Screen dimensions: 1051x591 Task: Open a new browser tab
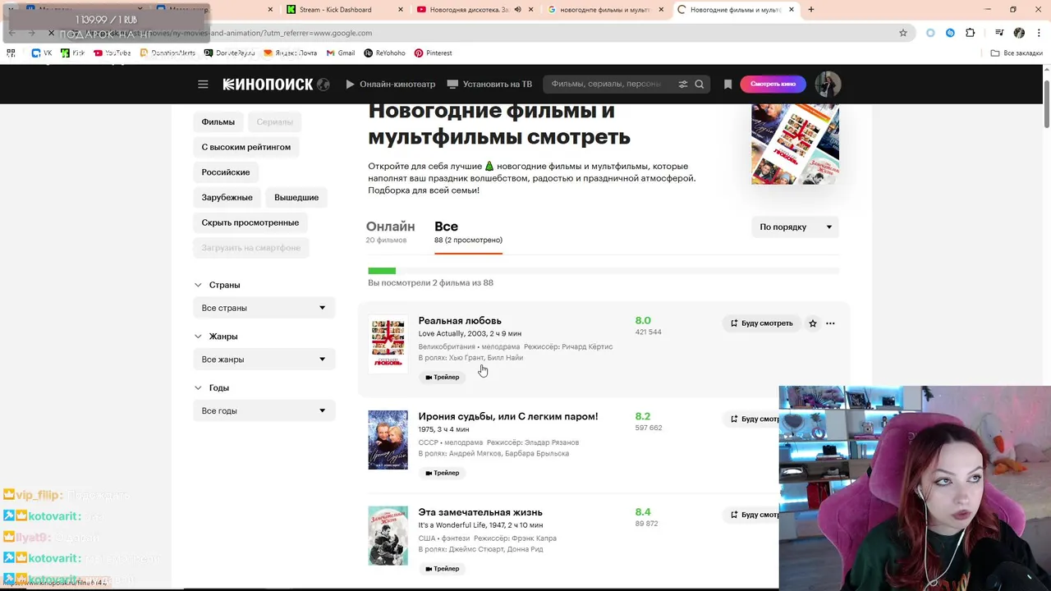[x=811, y=10]
